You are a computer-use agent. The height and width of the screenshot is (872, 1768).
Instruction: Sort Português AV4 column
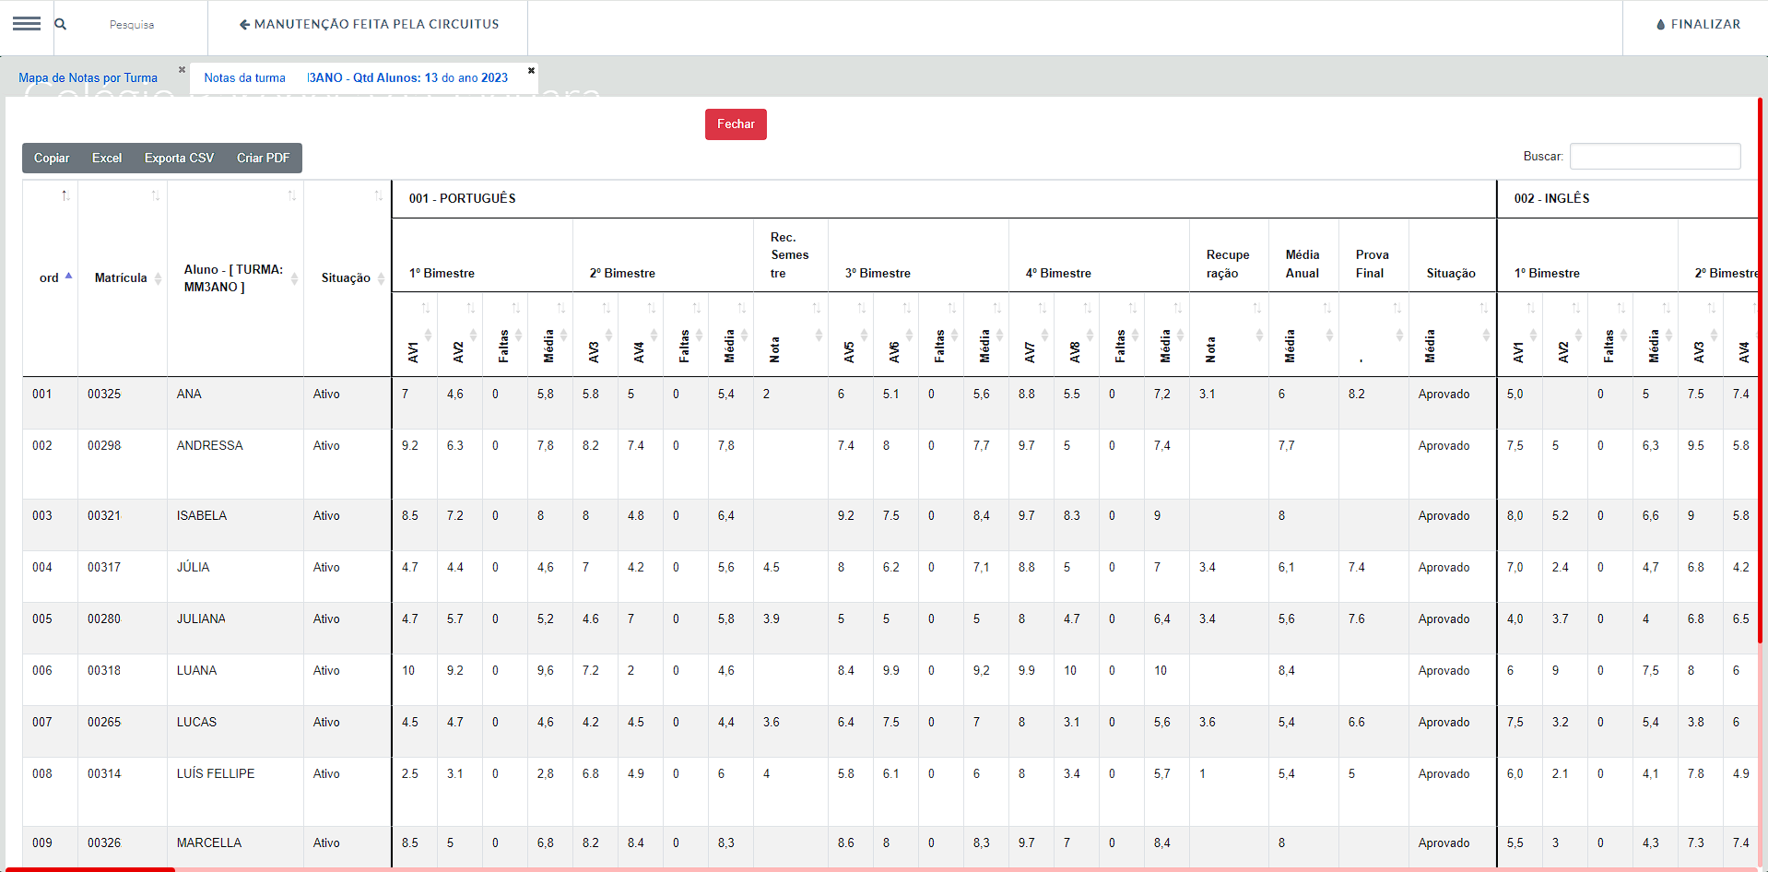coord(641,335)
